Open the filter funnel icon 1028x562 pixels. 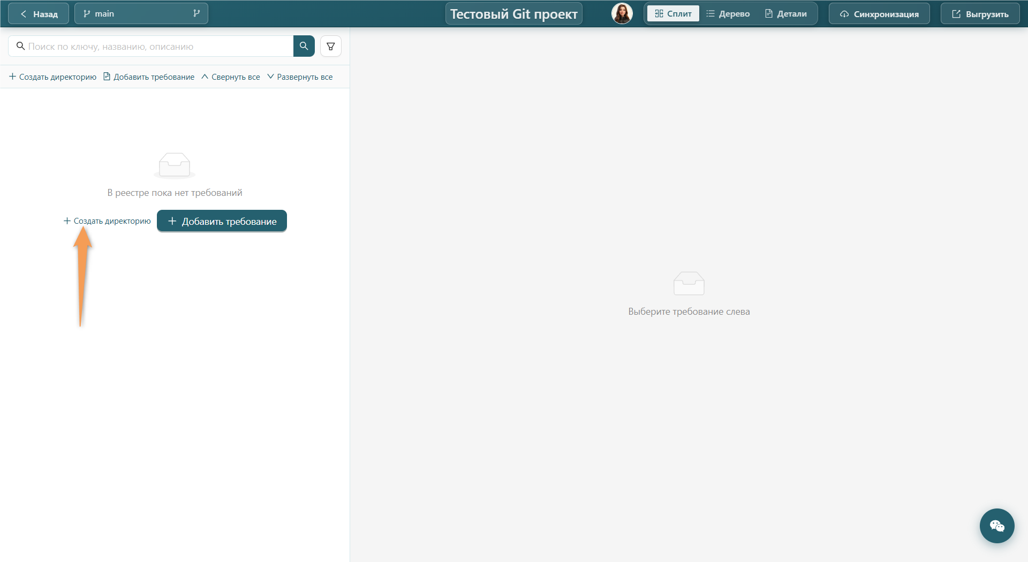click(x=331, y=46)
